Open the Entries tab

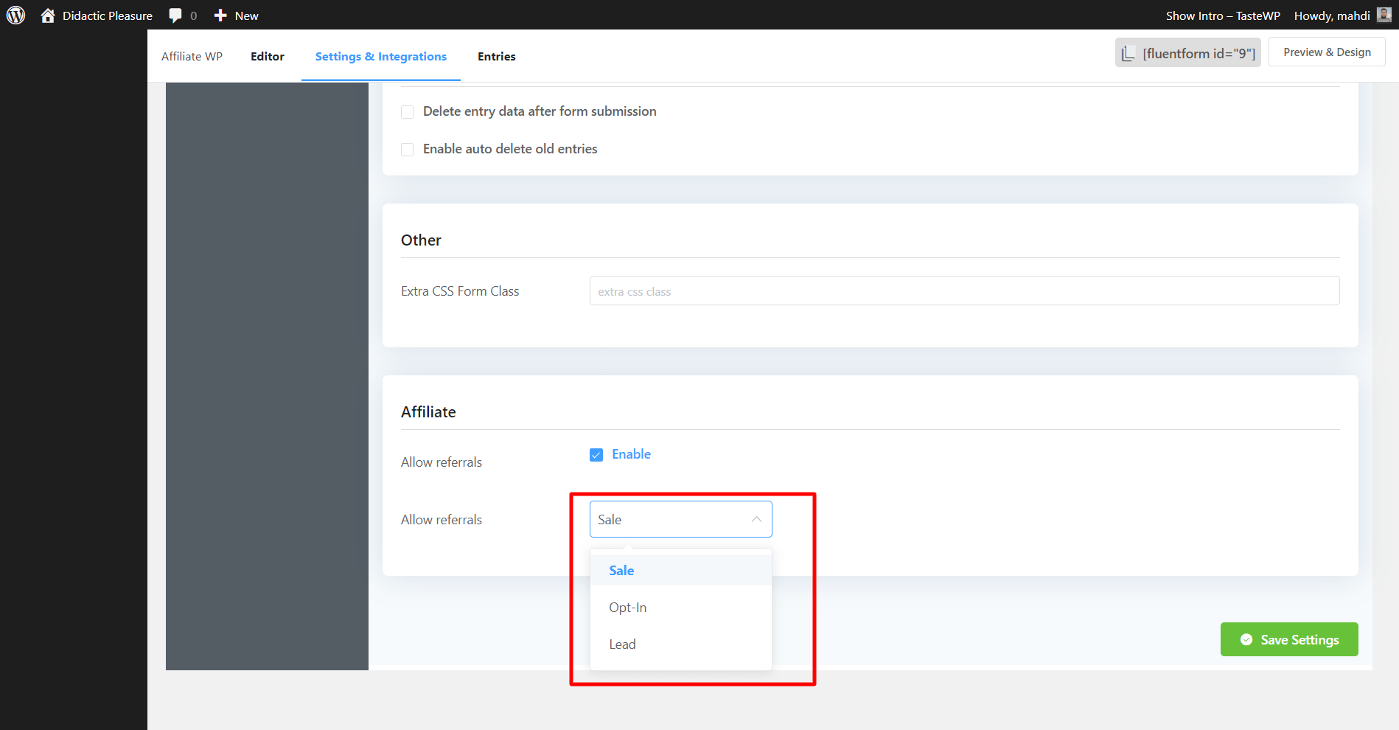click(x=496, y=57)
